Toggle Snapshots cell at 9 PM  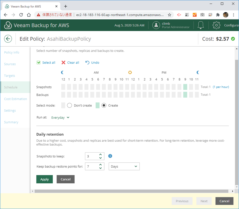[185, 87]
